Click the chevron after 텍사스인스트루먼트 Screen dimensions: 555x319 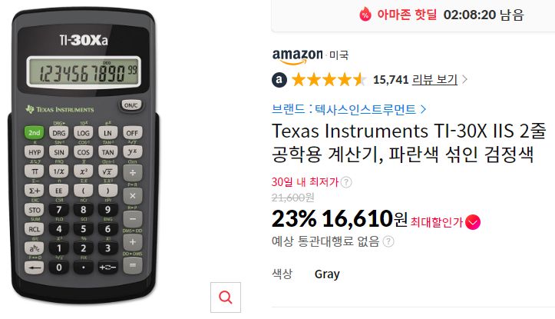click(x=423, y=109)
